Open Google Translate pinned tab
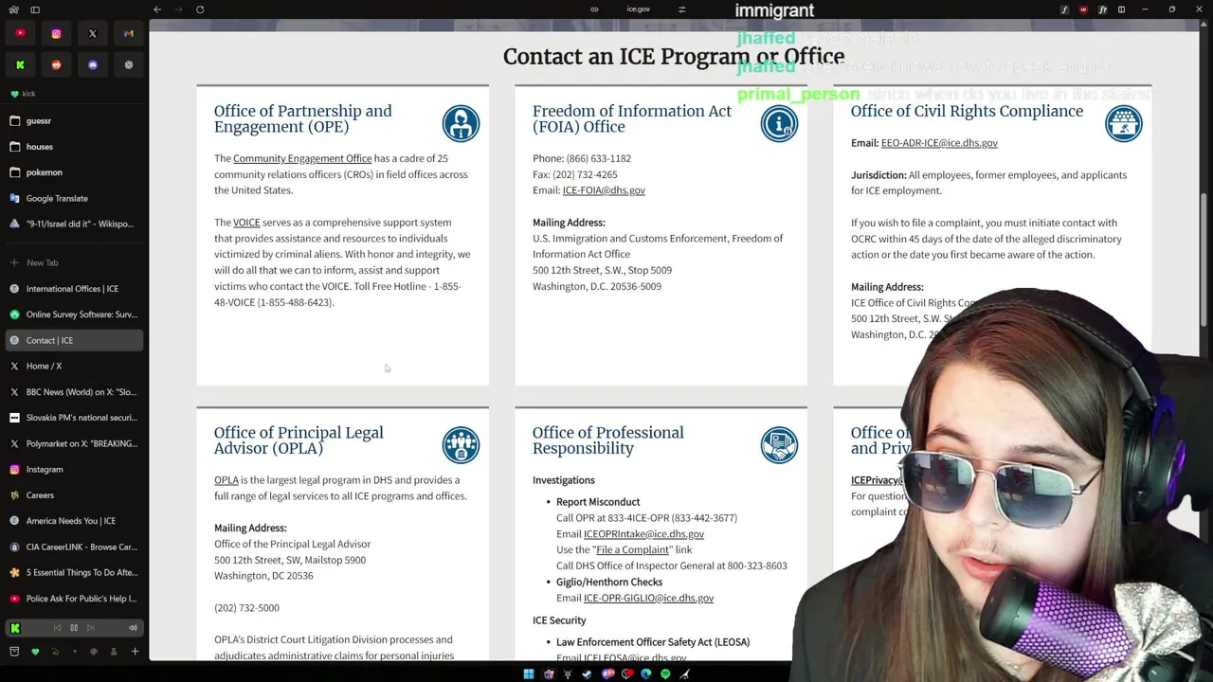Screen dimensions: 1213x682 click(74, 198)
